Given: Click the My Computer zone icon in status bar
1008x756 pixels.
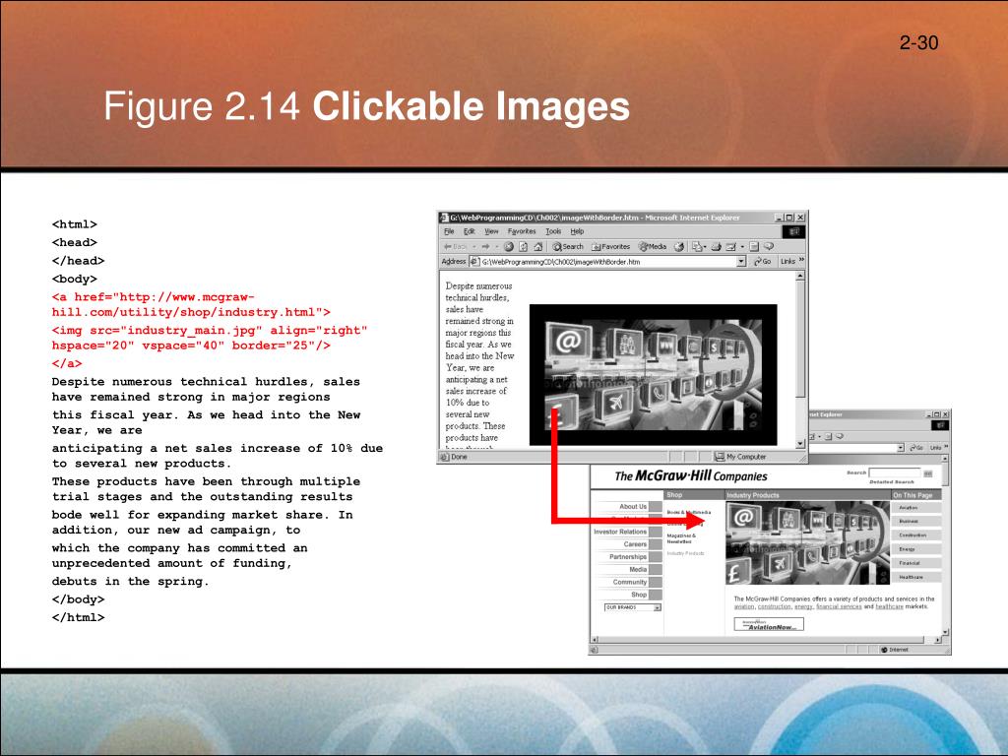Looking at the screenshot, I should click(x=720, y=457).
